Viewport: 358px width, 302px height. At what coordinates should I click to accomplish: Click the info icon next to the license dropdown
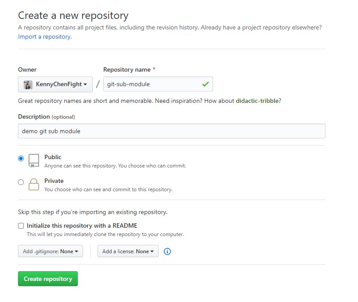[x=167, y=251]
